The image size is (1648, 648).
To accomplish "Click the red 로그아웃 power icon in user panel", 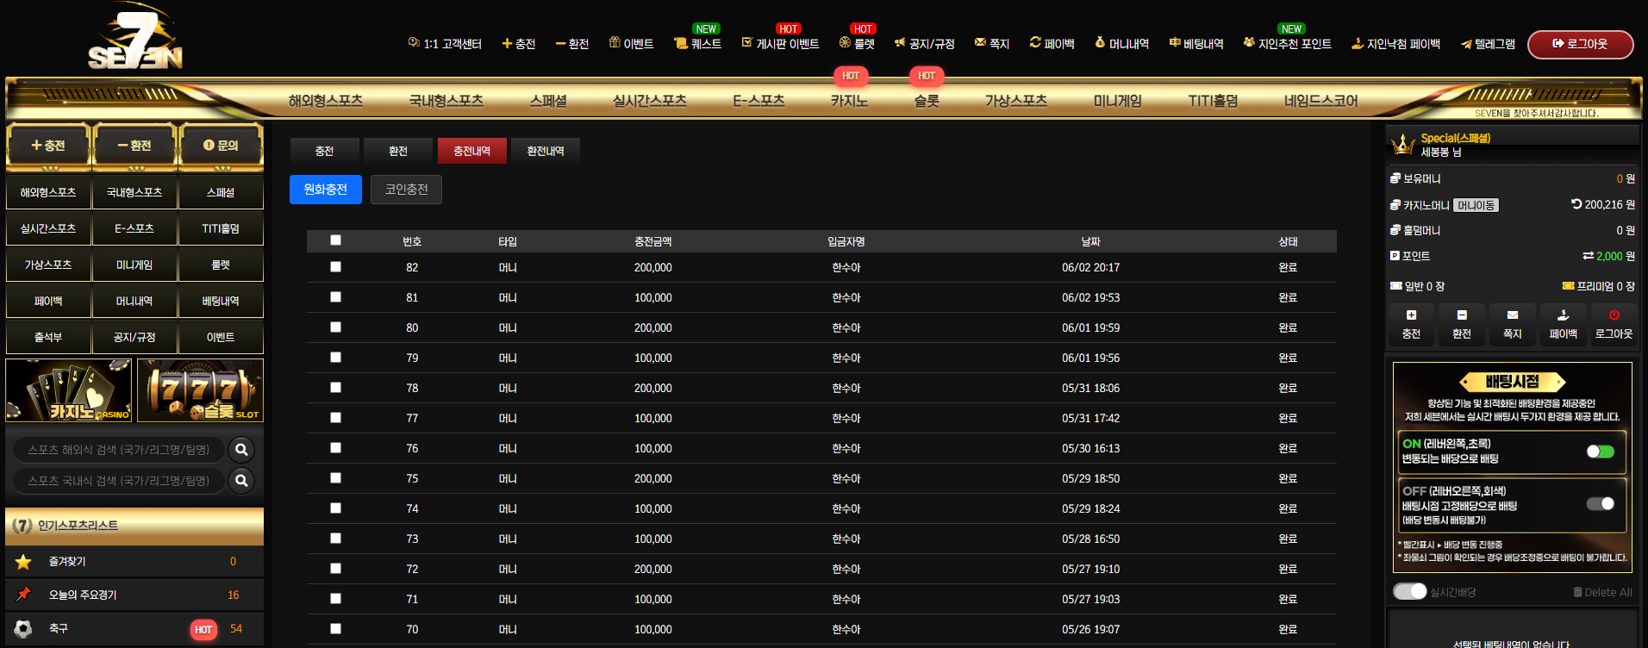I will point(1614,315).
